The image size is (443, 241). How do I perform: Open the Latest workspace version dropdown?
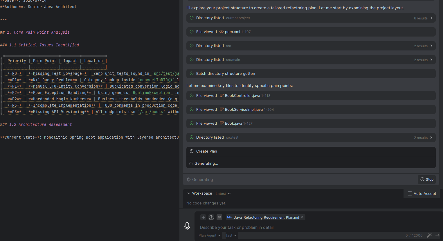[223, 193]
